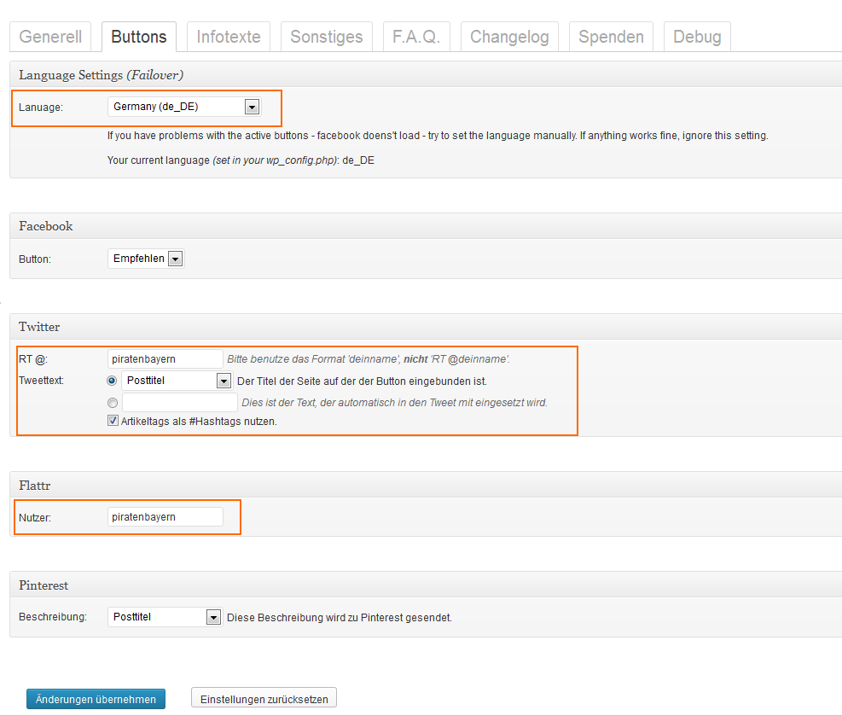Screen dimensions: 842x716
Task: Expand the Facebook Empfehlen button dropdown
Action: coord(146,259)
